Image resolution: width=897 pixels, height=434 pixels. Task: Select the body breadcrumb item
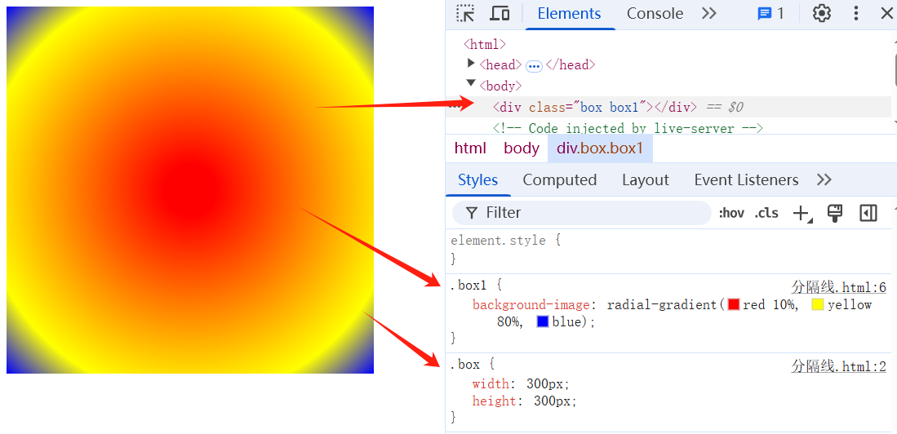coord(521,148)
